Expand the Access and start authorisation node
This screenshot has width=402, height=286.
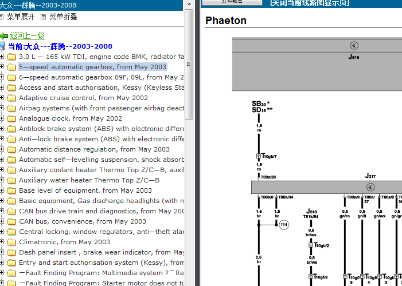click(2, 88)
